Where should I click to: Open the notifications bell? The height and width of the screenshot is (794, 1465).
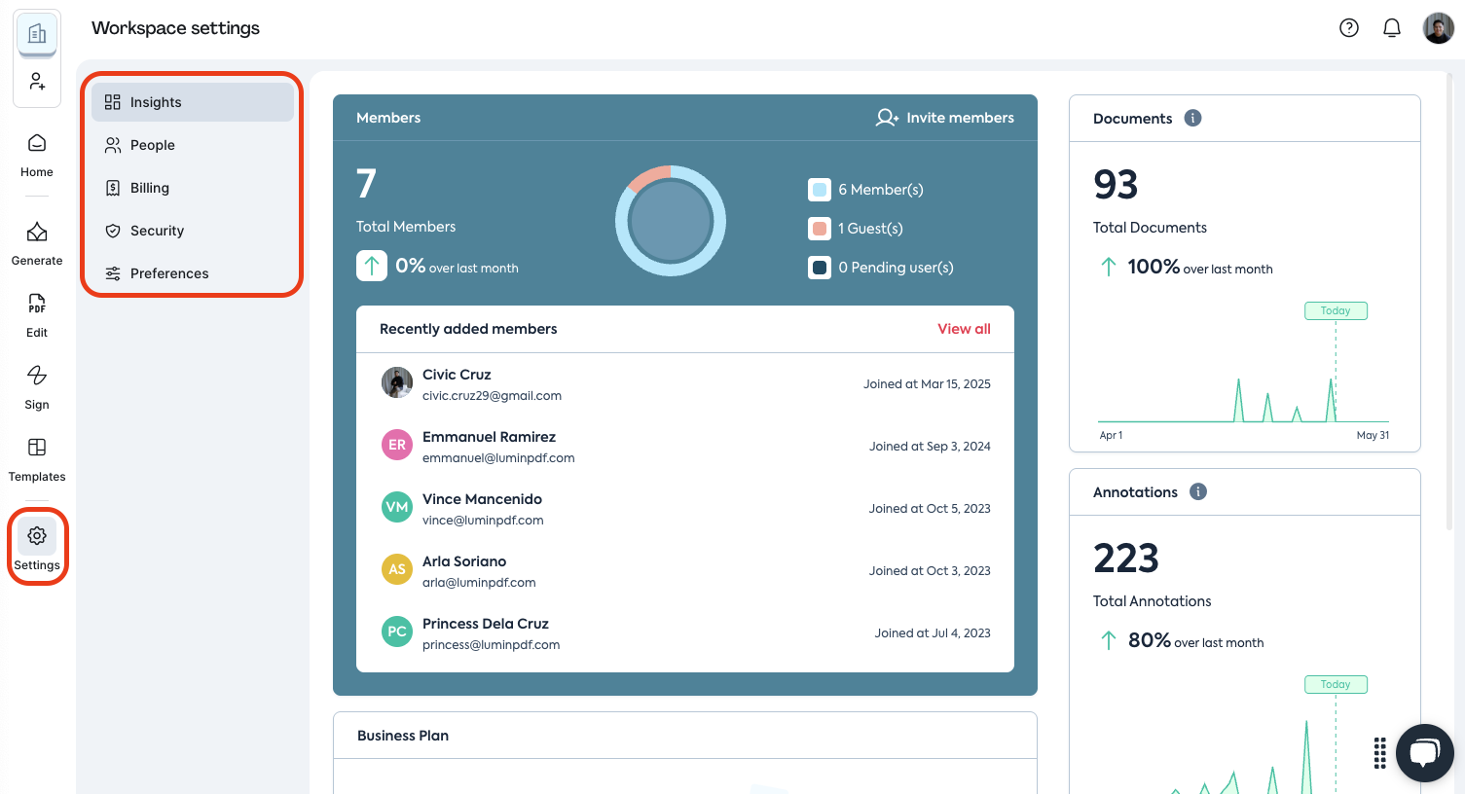(x=1391, y=28)
